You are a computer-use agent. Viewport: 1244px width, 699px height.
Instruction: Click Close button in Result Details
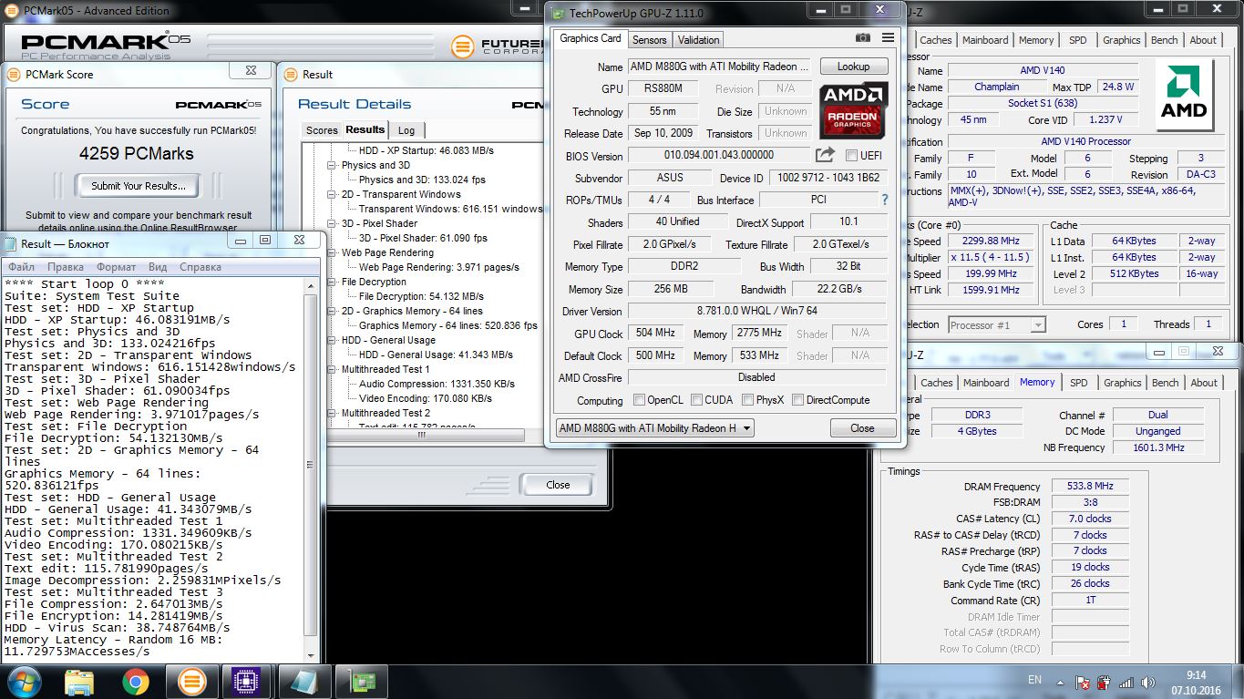click(x=558, y=485)
